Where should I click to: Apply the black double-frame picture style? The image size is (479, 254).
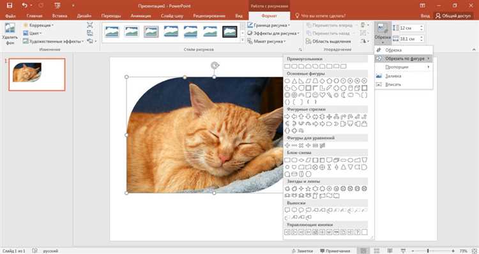click(229, 31)
